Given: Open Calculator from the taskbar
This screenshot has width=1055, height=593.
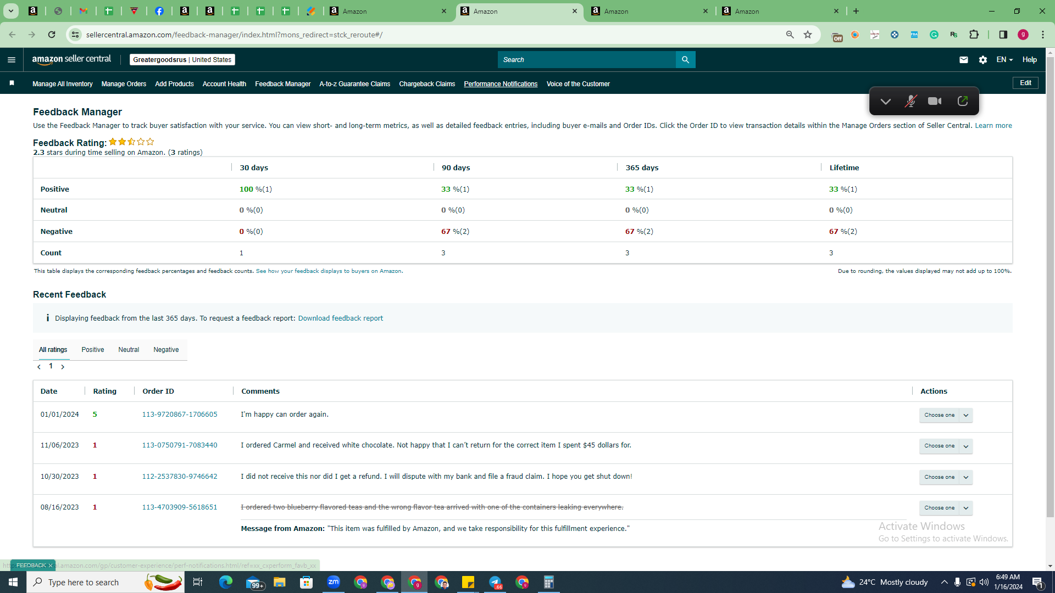Looking at the screenshot, I should (x=549, y=582).
